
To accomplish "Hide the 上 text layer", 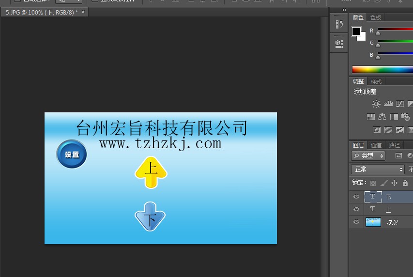I will point(356,209).
